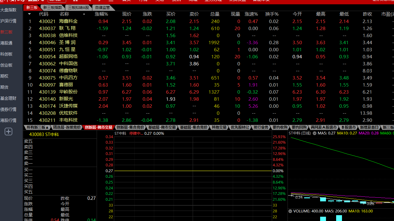The height and width of the screenshot is (221, 394).
Task: Open the 自律监管 tab
Action: [x=102, y=8]
